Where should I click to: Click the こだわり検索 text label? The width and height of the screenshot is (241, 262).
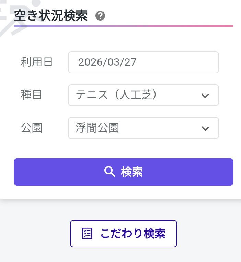pos(133,234)
